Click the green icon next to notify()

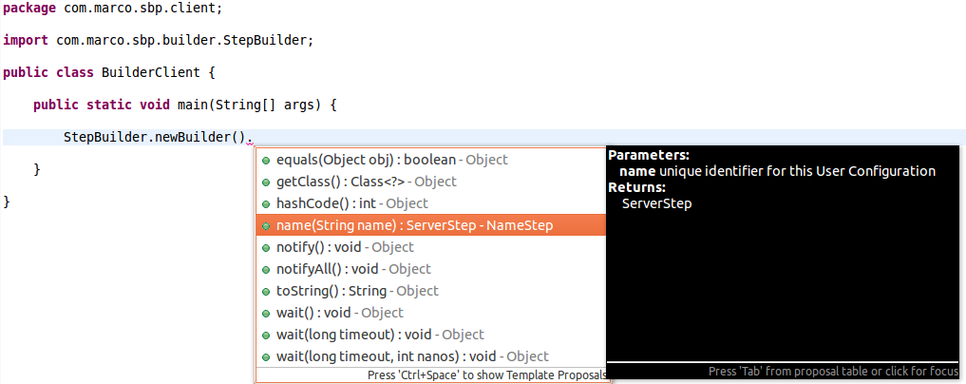(x=266, y=248)
